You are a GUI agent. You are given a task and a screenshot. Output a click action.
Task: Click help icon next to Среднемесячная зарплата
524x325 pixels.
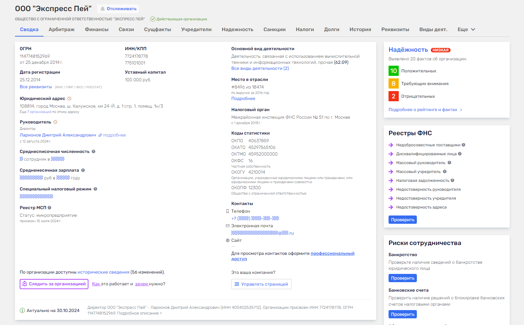(83, 170)
